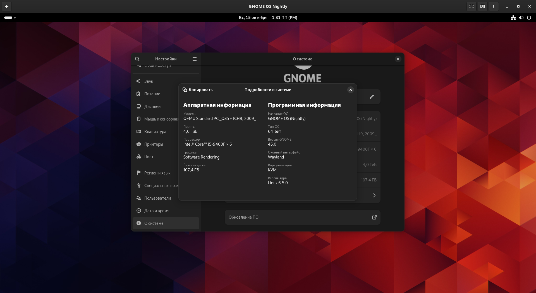Open Дисплеи settings panel
Viewport: 536px width, 293px height.
pyautogui.click(x=156, y=107)
